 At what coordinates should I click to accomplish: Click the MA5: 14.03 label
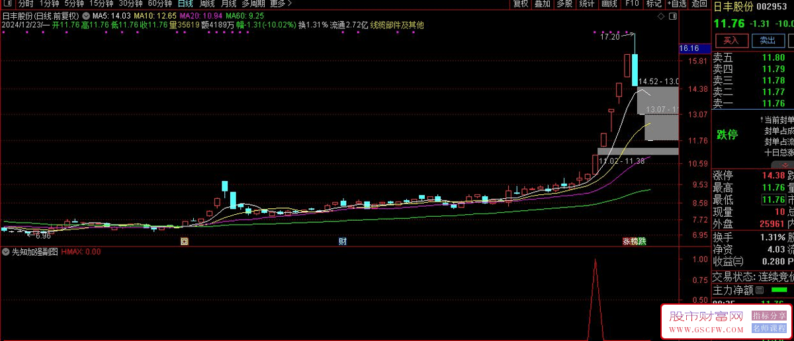(111, 16)
